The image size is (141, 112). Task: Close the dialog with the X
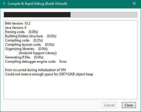click(134, 4)
